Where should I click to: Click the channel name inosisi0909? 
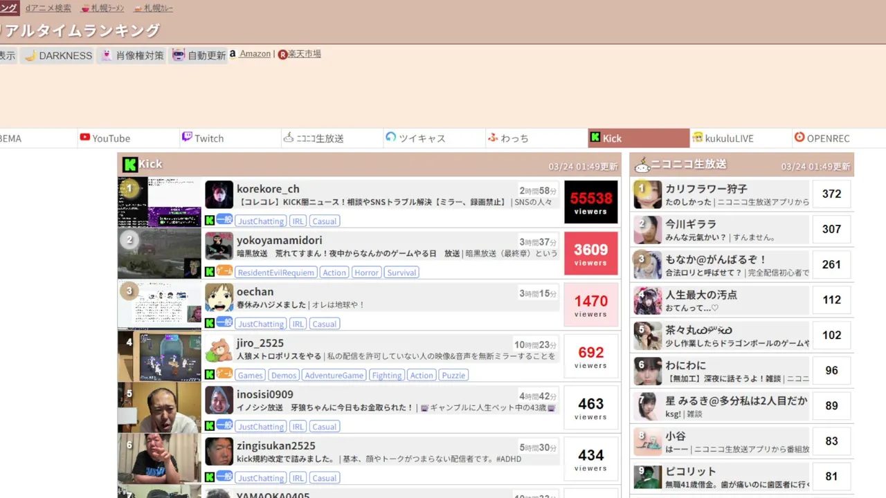tap(265, 394)
